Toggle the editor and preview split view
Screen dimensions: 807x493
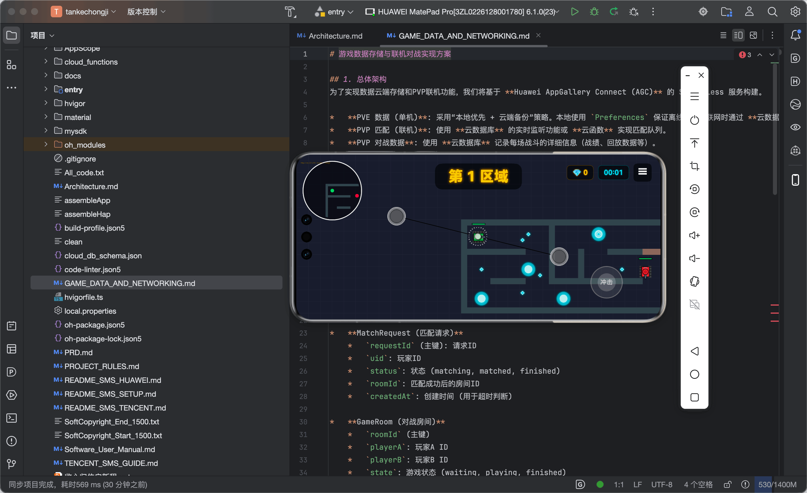[738, 35]
